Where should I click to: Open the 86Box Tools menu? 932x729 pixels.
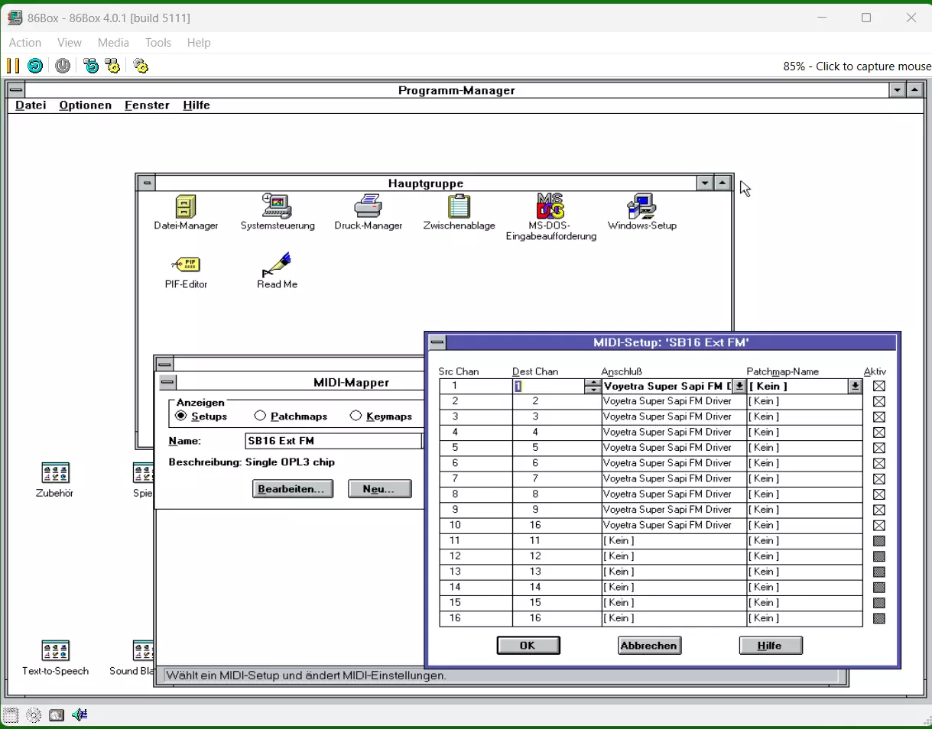158,43
